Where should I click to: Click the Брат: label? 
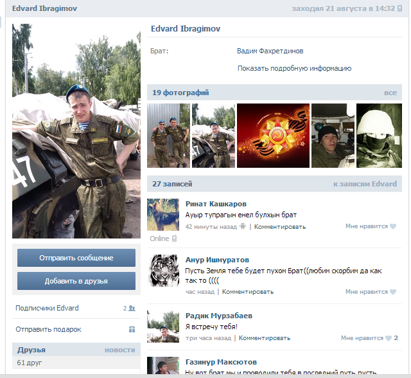pyautogui.click(x=159, y=51)
